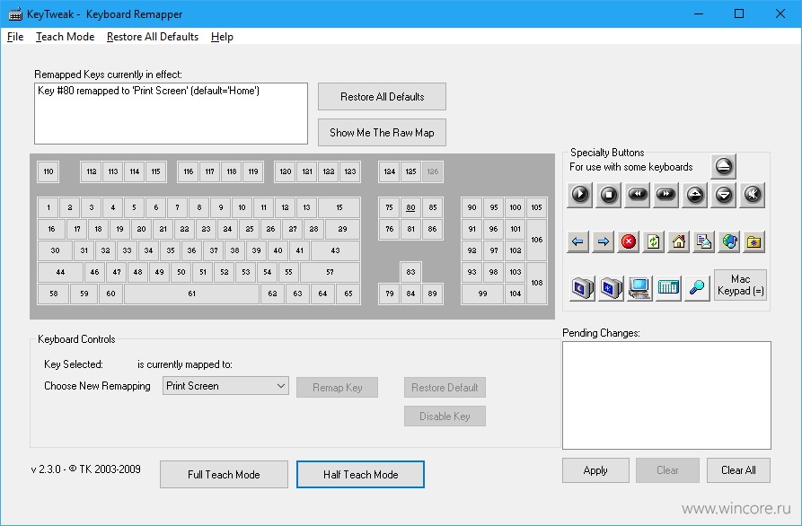The width and height of the screenshot is (802, 526).
Task: Click Show Me The Raw Map
Action: [382, 132]
